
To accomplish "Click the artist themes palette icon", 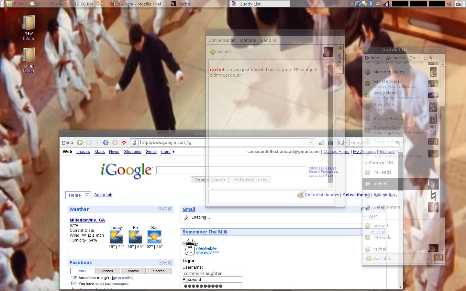I will pyautogui.click(x=300, y=195).
